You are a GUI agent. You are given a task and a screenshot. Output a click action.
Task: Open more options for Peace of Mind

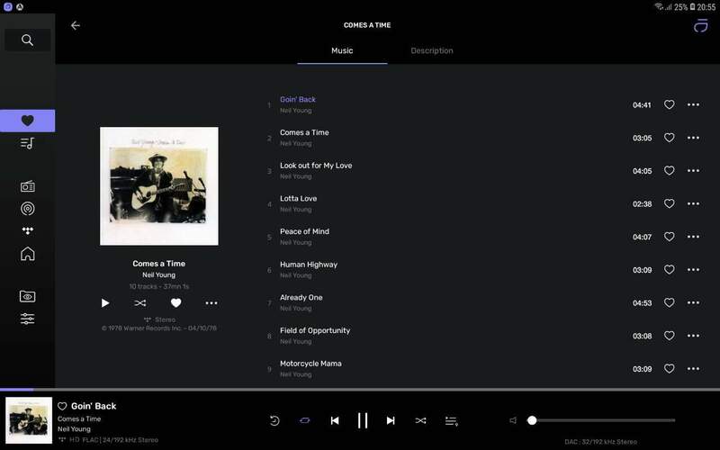click(x=693, y=237)
